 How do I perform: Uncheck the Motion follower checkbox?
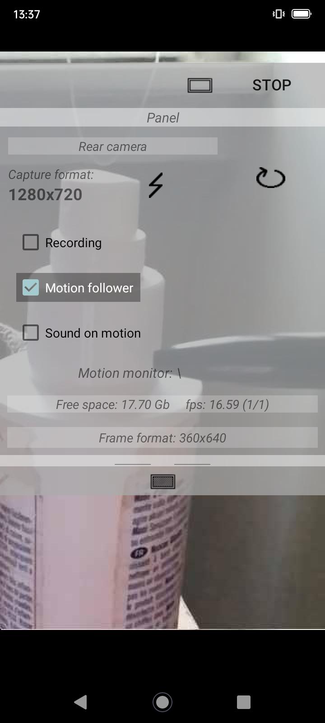[31, 288]
